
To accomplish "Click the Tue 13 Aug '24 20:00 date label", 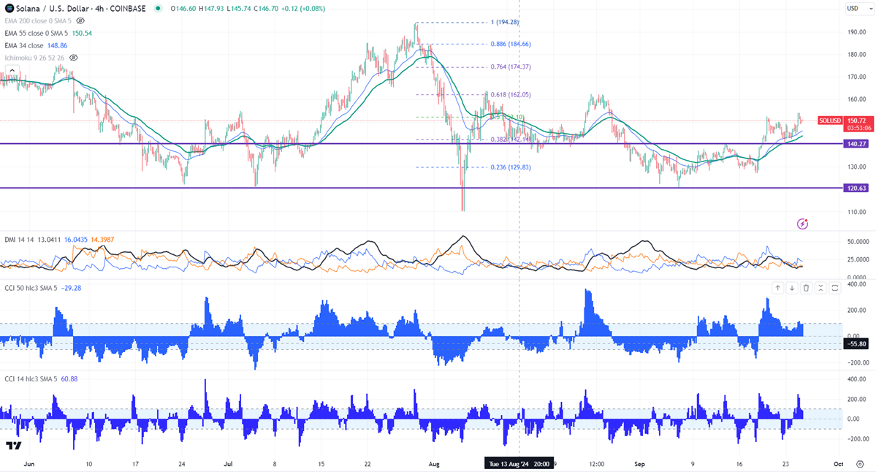I will coord(519,464).
